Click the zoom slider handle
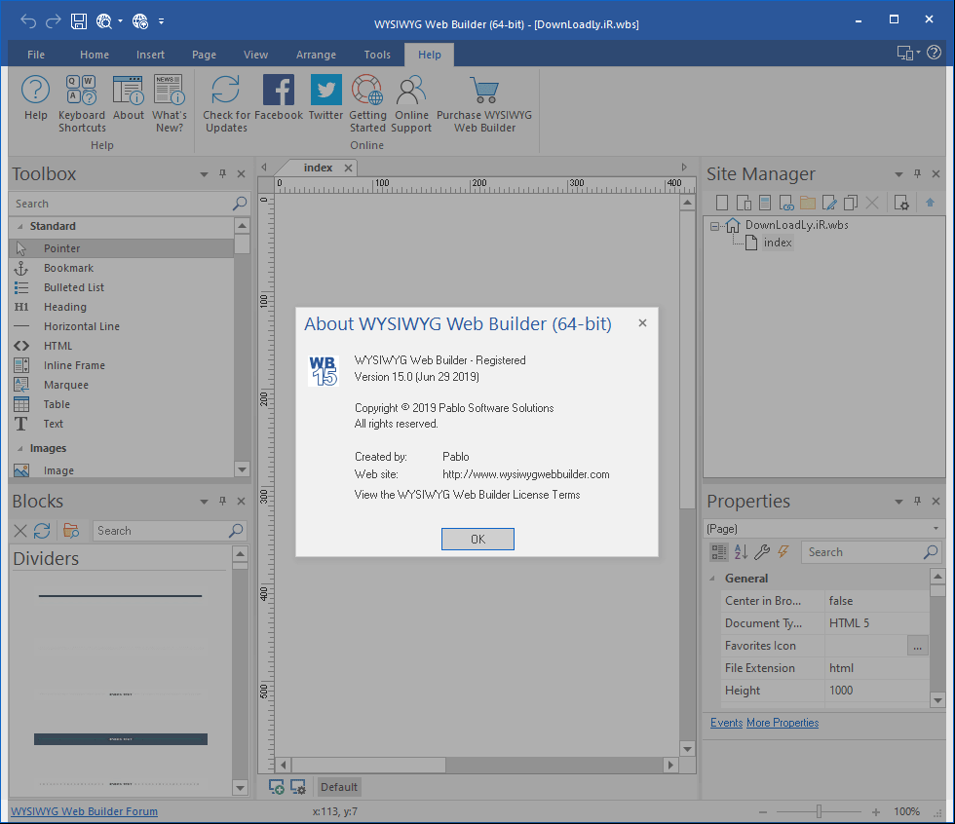Screen dimensions: 955x824 [820, 811]
